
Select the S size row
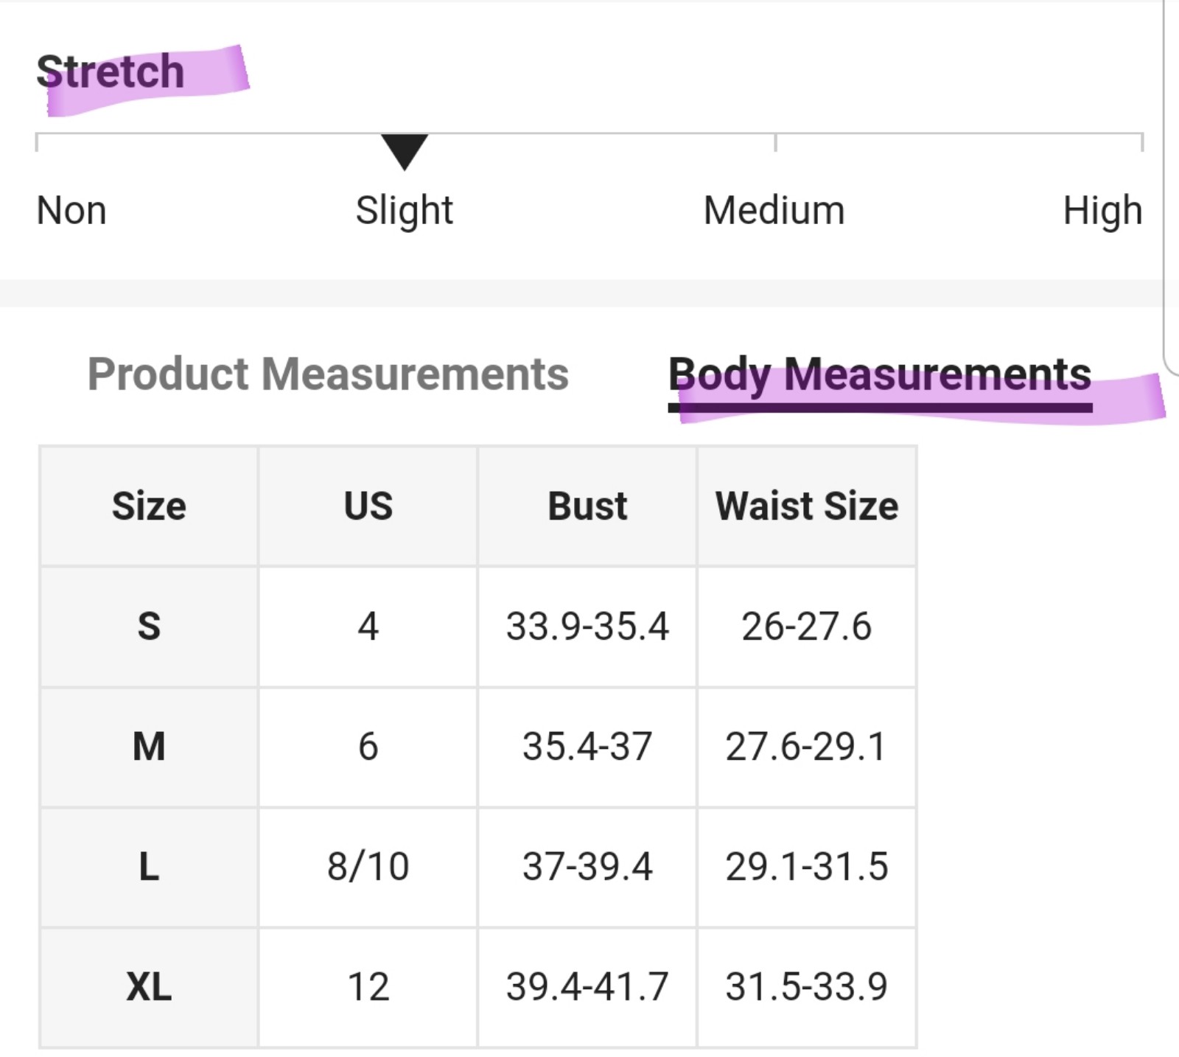pos(477,627)
